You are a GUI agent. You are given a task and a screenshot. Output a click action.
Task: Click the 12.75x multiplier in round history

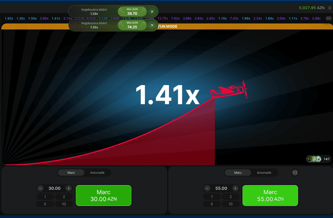(163, 18)
